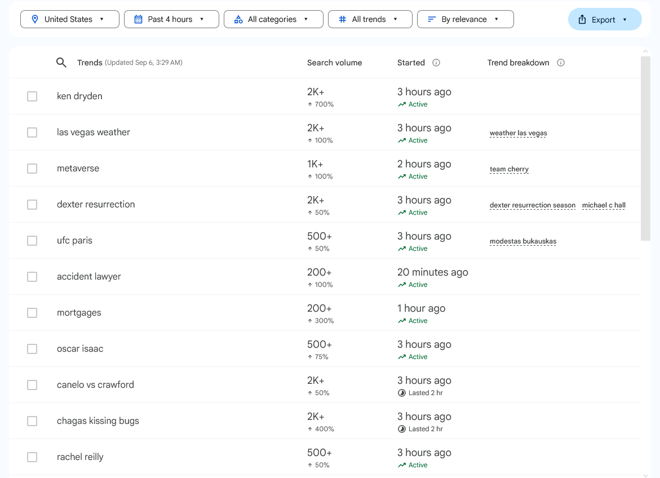Expand the Past 4 hours dropdown
The height and width of the screenshot is (478, 660).
coord(171,19)
